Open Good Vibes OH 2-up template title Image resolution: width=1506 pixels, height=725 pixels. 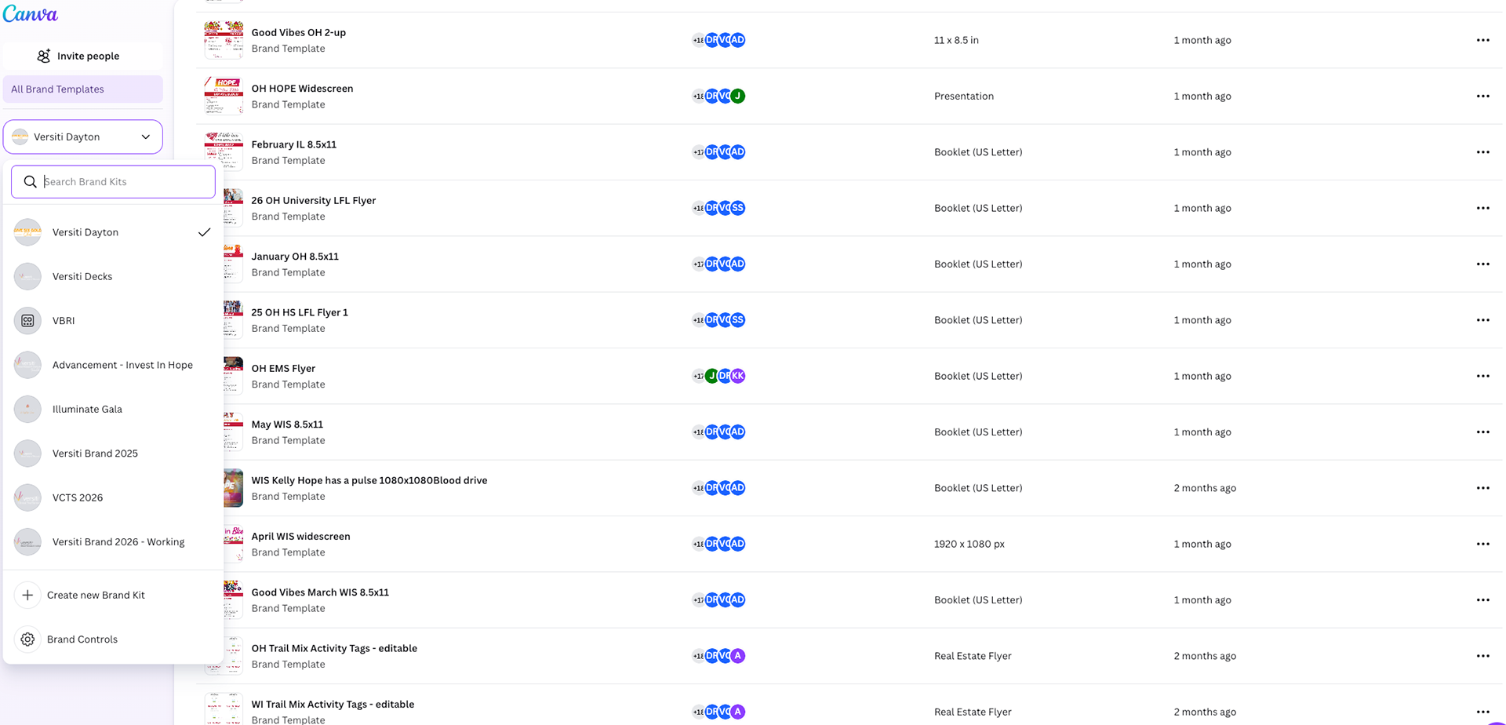[298, 32]
